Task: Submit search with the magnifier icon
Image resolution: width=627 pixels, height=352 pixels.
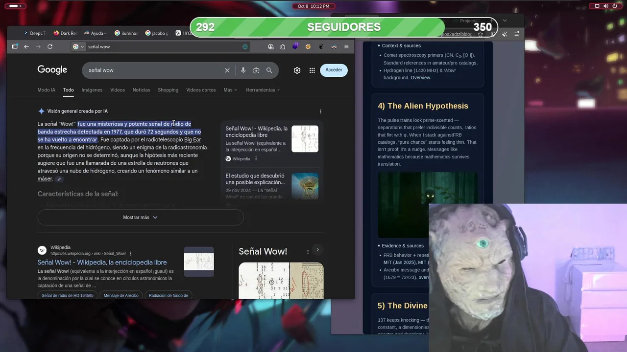Action: pyautogui.click(x=269, y=70)
